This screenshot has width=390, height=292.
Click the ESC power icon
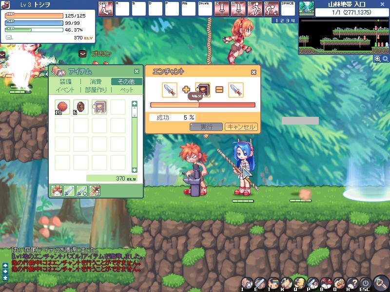(x=366, y=284)
